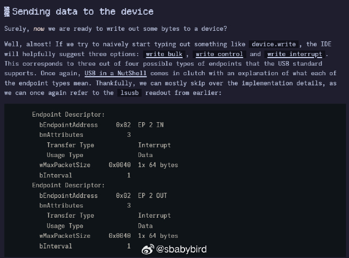The image size is (349, 258).
Task: Click the Sending data to the device heading
Action: click(x=83, y=12)
